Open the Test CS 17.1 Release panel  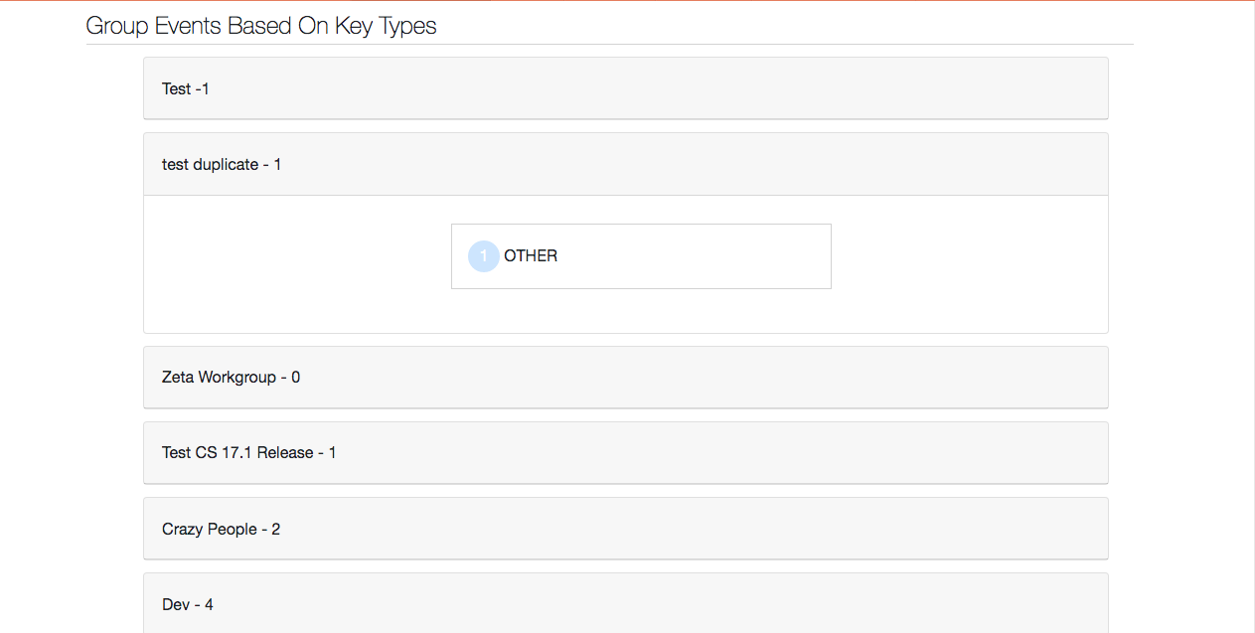pyautogui.click(x=625, y=453)
